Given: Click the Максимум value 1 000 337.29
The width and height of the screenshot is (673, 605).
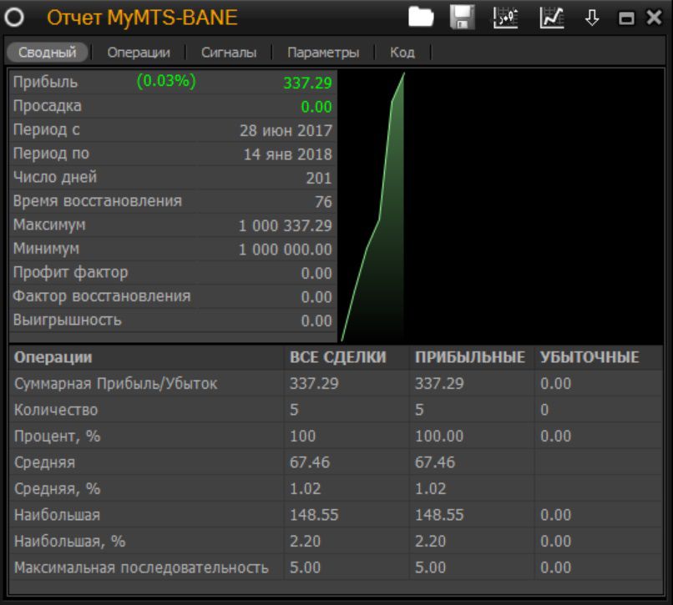Looking at the screenshot, I should [286, 225].
